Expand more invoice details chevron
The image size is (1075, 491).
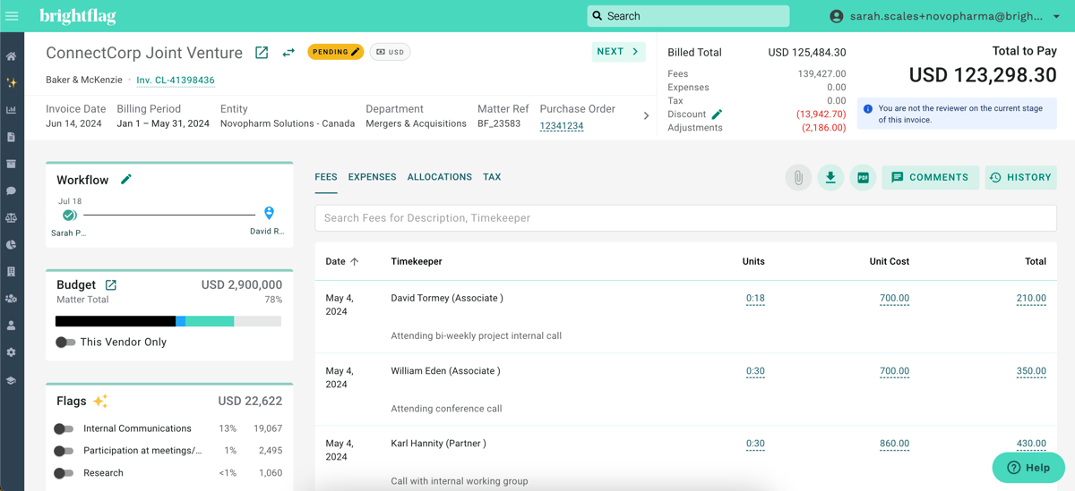tap(646, 116)
